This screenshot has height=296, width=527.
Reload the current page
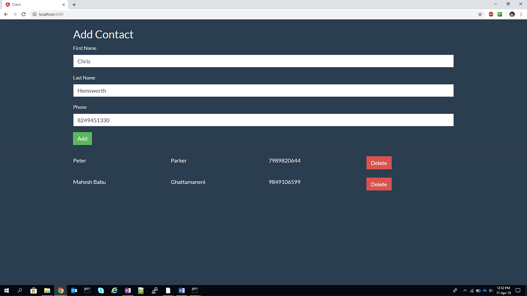point(23,14)
